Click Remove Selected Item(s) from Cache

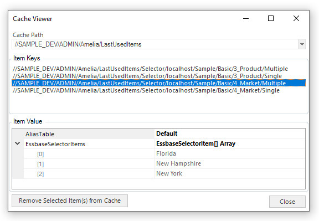point(70,201)
